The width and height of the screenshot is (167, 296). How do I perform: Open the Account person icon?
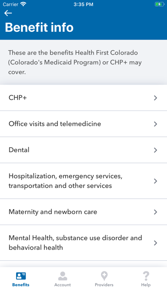tap(63, 276)
